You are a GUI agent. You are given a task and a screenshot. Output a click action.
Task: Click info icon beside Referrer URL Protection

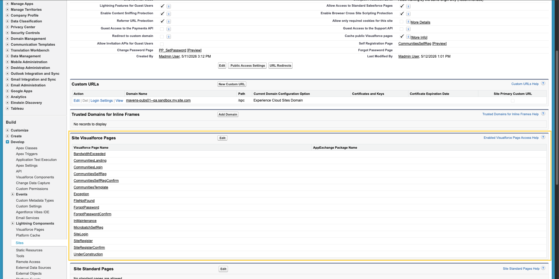coord(169,21)
